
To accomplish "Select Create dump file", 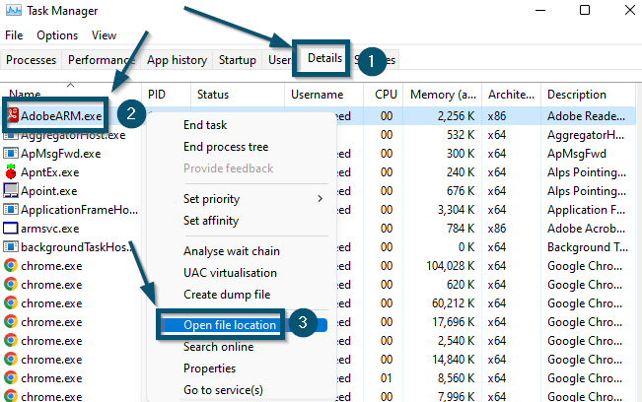I will coord(227,294).
